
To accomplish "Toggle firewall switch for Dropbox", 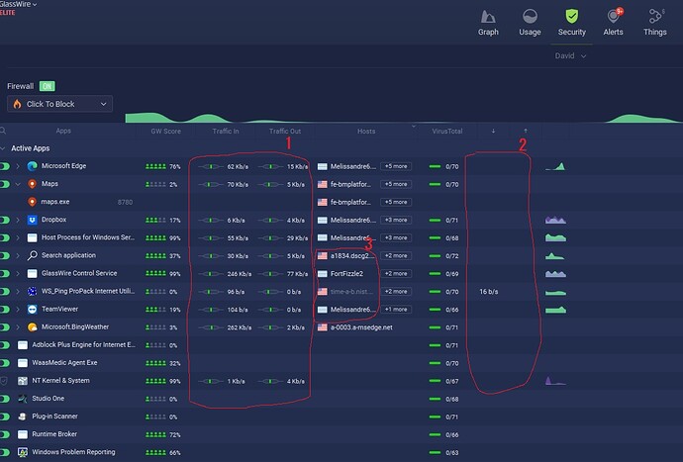I will (6, 220).
